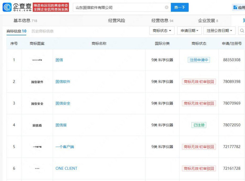
Task: Switch to 历史商标信息 sub-tab
Action: 42,31
